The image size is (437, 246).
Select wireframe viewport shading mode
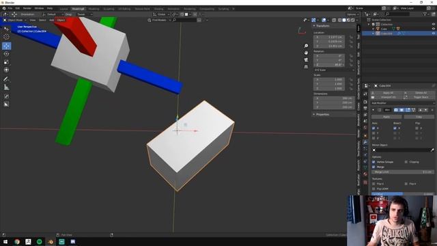point(340,20)
